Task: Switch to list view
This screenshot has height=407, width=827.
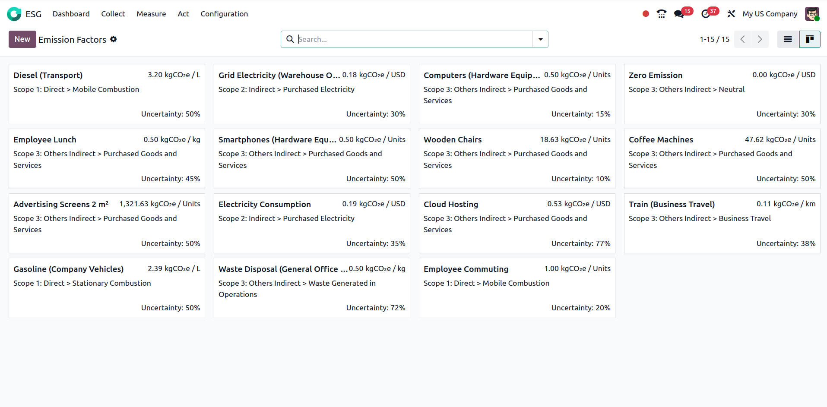Action: [x=788, y=39]
